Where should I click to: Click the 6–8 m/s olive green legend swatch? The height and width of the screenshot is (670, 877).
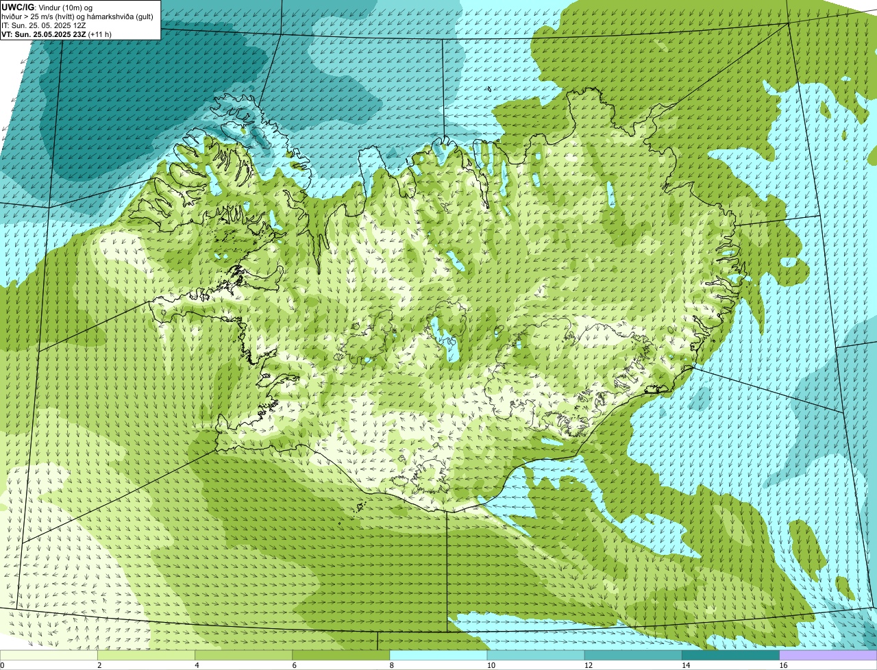(341, 656)
